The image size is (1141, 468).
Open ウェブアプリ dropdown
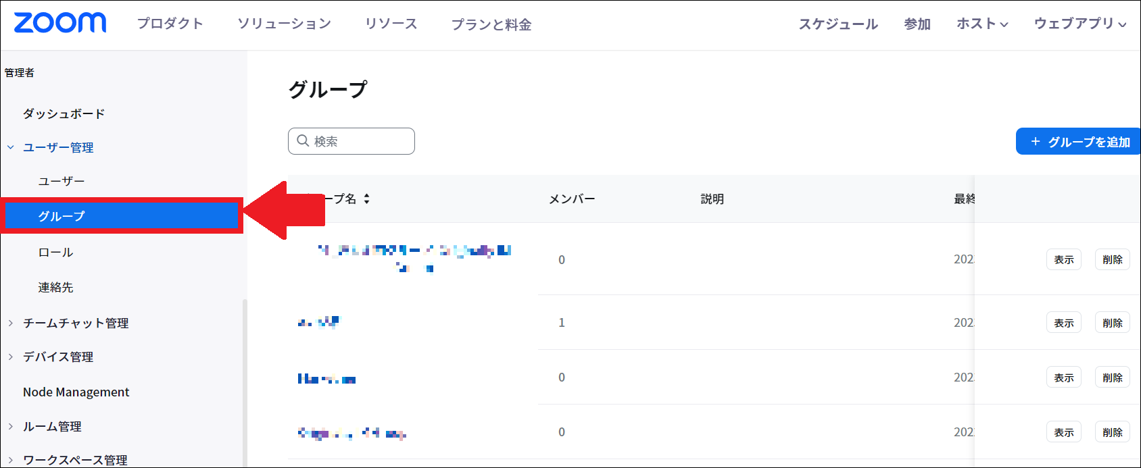(1080, 24)
